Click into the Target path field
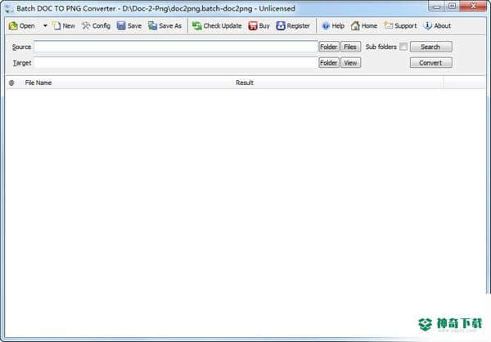 pos(176,63)
